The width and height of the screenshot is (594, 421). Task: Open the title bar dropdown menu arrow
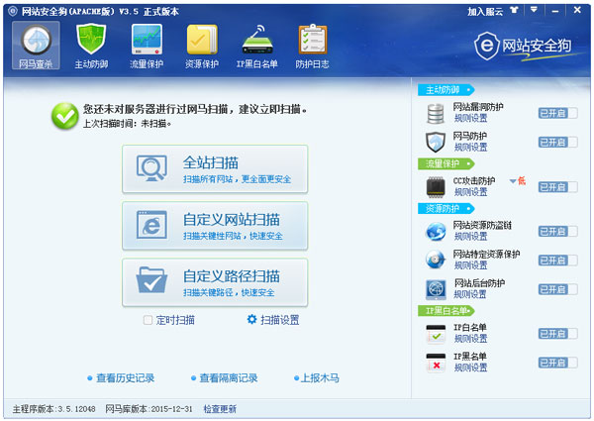pos(534,10)
